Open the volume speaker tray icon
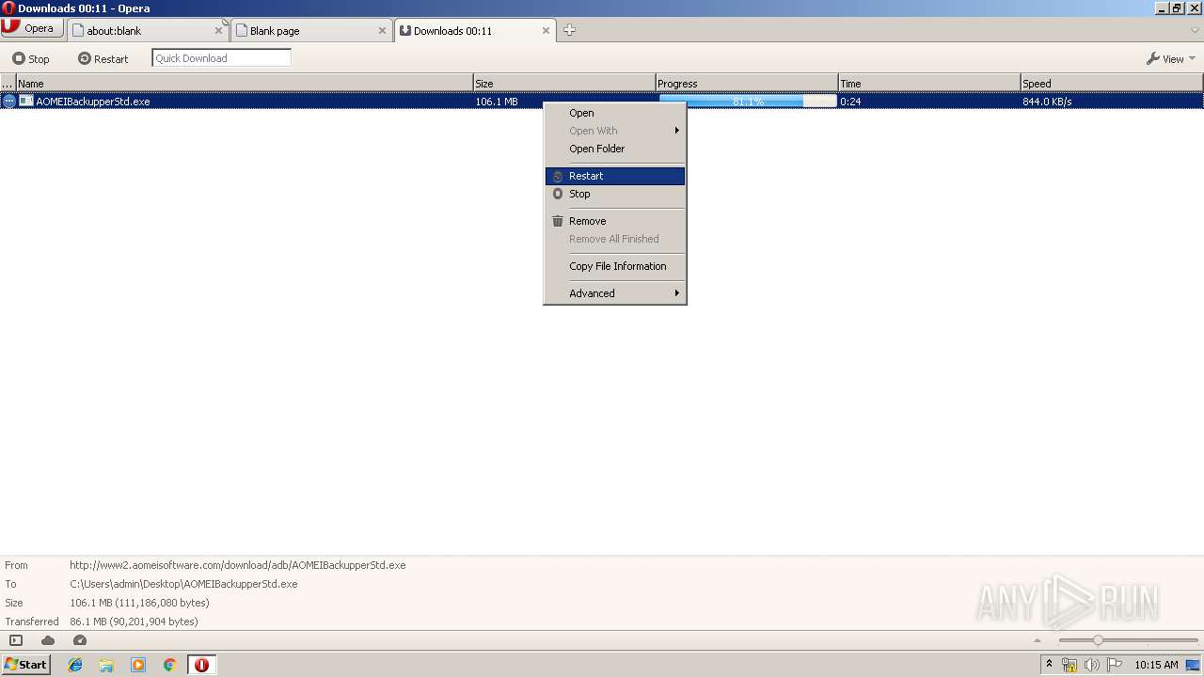Image resolution: width=1204 pixels, height=677 pixels. [1091, 665]
